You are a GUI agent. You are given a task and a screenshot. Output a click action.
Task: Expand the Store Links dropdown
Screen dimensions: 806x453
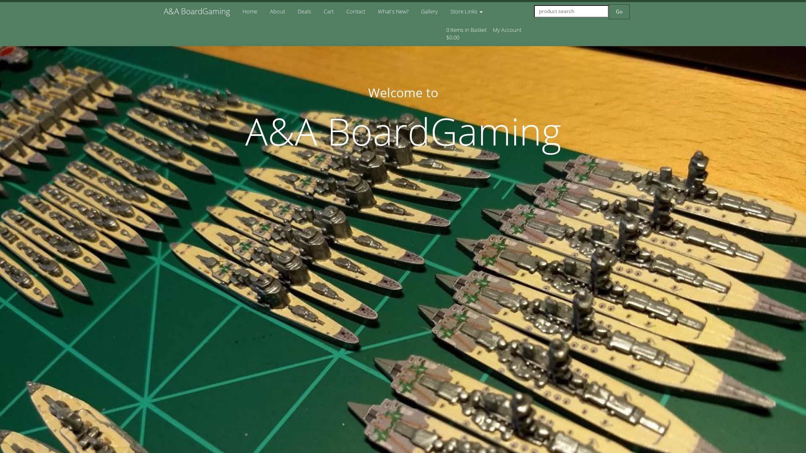coord(466,11)
